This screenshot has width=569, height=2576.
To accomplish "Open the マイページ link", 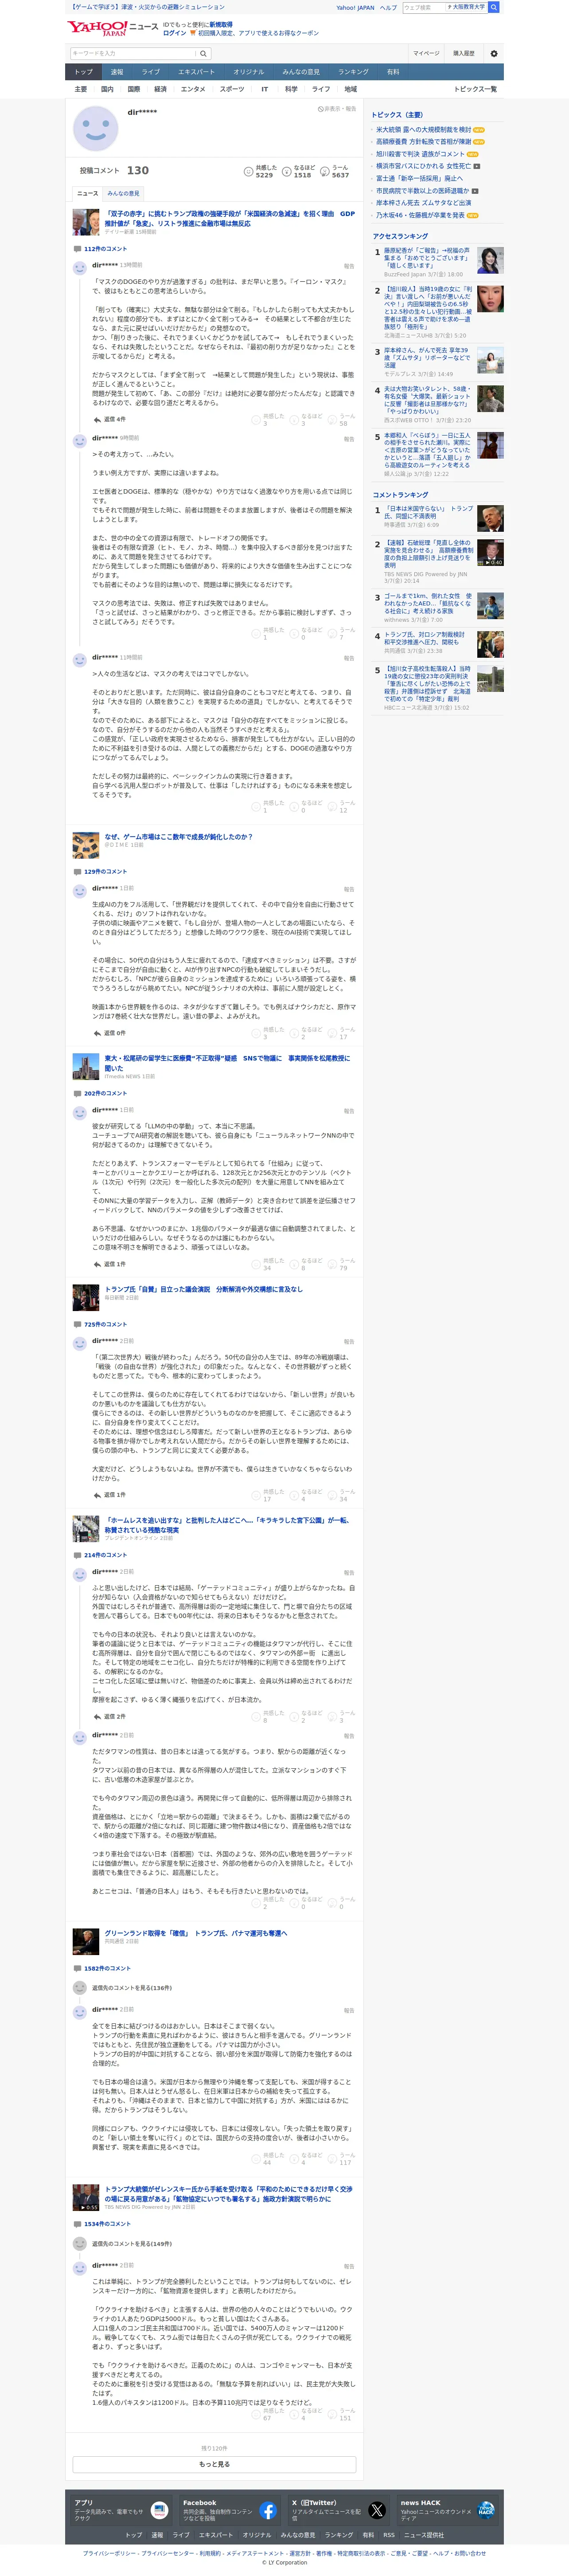I will click(426, 54).
